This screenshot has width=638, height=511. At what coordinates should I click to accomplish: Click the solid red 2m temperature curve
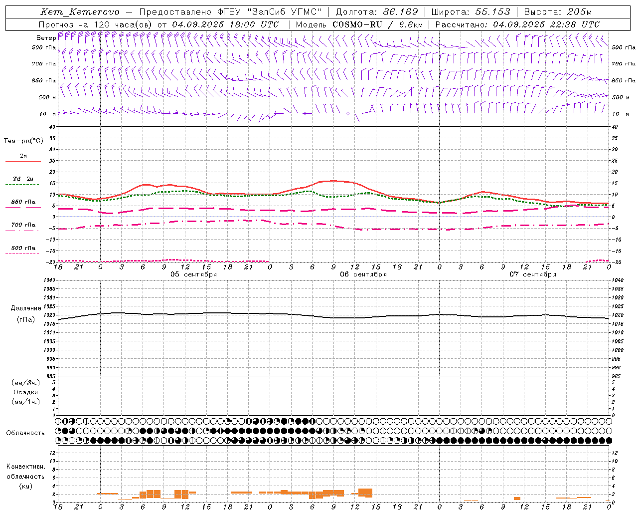pyautogui.click(x=333, y=181)
